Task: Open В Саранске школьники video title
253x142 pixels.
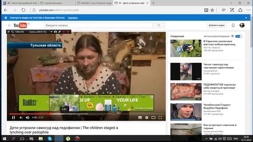Action: coord(219,43)
